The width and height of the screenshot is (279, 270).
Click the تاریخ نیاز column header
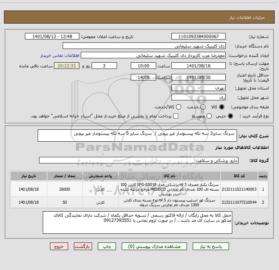(29, 176)
